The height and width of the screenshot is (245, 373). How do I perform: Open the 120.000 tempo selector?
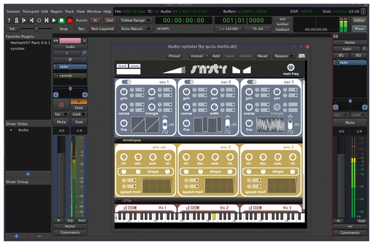(x=229, y=29)
